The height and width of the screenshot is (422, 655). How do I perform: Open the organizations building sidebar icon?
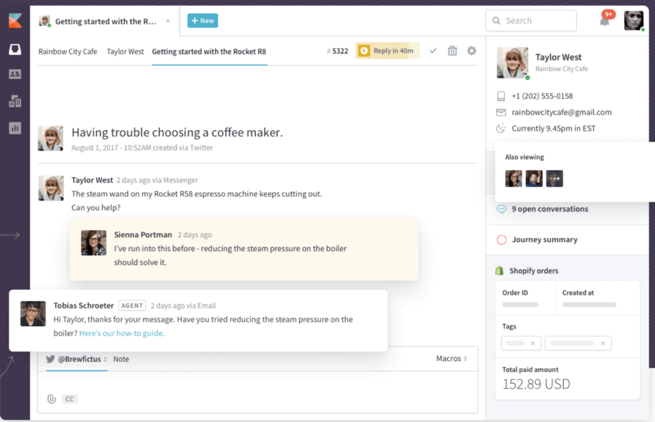(x=15, y=101)
